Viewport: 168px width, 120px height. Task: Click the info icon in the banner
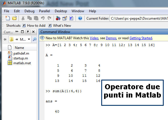(42, 38)
